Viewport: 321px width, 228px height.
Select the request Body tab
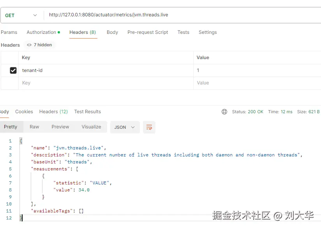112,32
